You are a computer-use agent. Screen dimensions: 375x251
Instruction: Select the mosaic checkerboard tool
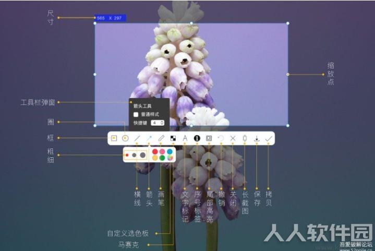pos(173,138)
